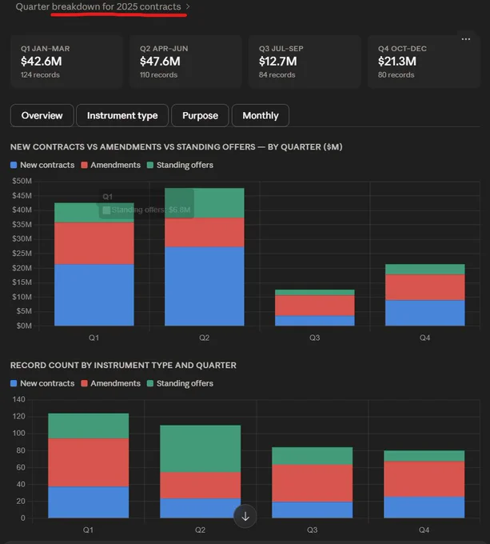Click the Q4 x-axis label in record count chart
The image size is (490, 544).
pos(424,530)
